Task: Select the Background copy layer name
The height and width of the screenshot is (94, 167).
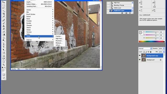Action: coord(152,56)
